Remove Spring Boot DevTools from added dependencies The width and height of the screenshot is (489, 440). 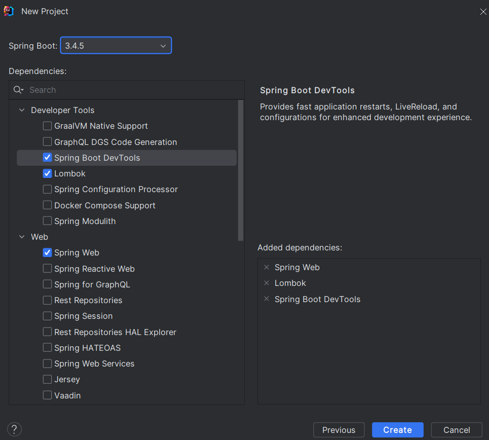[267, 299]
